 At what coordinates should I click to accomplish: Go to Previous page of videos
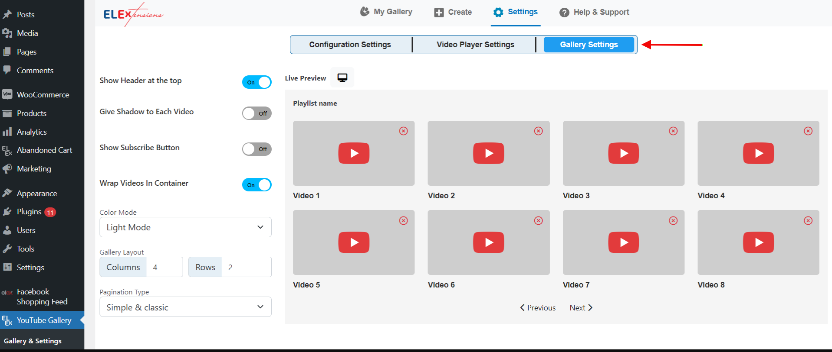[x=538, y=308]
